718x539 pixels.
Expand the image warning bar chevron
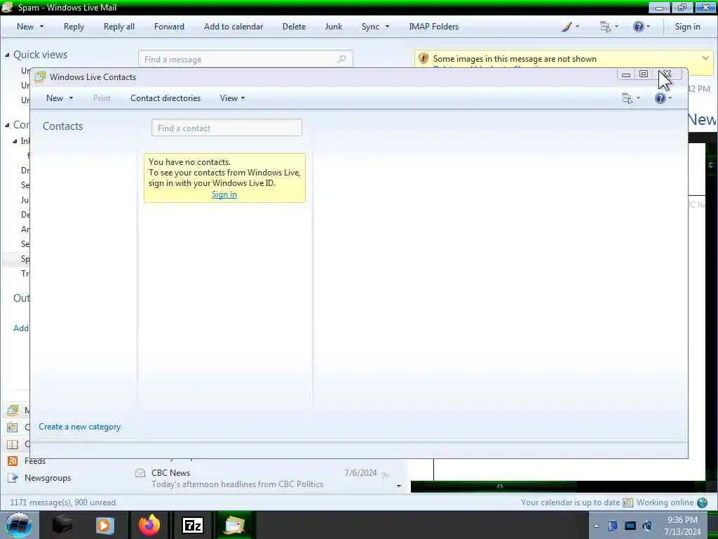pyautogui.click(x=705, y=58)
